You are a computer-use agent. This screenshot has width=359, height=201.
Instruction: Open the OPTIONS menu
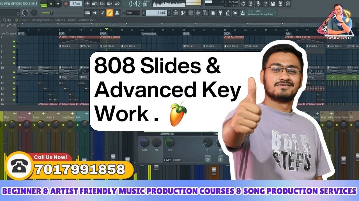[x=16, y=4]
